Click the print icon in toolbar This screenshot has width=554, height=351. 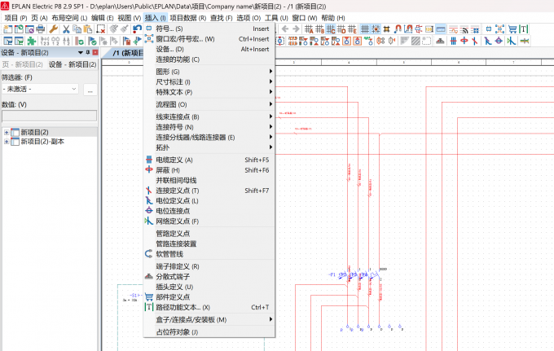point(41,29)
